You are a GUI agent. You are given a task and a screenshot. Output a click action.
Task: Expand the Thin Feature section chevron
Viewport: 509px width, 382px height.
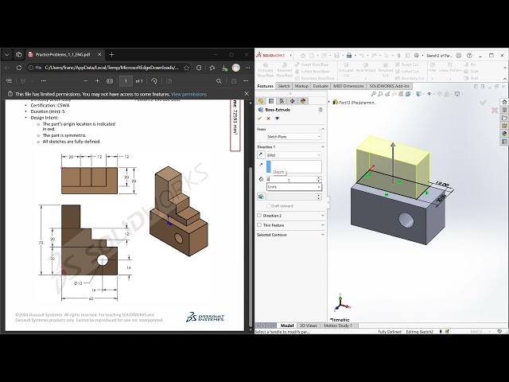tap(323, 224)
